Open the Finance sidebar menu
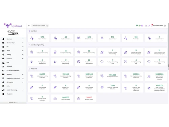 coord(13,59)
